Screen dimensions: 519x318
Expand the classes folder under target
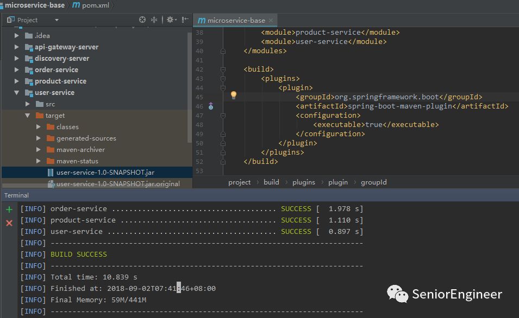click(39, 127)
